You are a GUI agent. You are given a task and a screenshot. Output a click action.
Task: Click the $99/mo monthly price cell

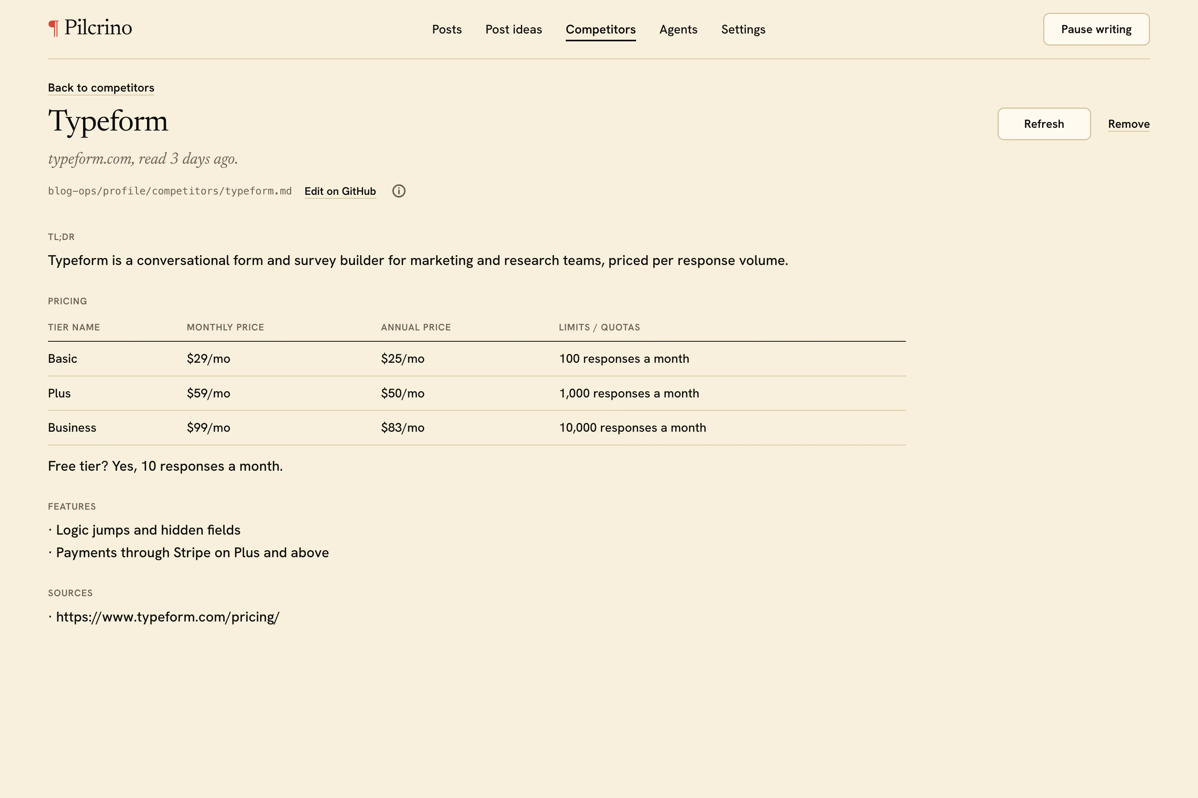coord(208,427)
